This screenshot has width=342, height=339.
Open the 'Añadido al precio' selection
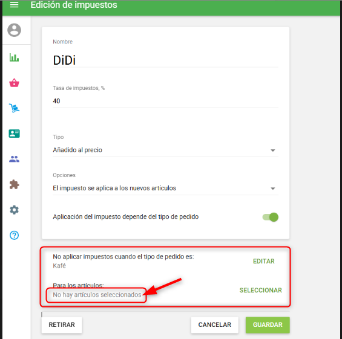tap(165, 150)
